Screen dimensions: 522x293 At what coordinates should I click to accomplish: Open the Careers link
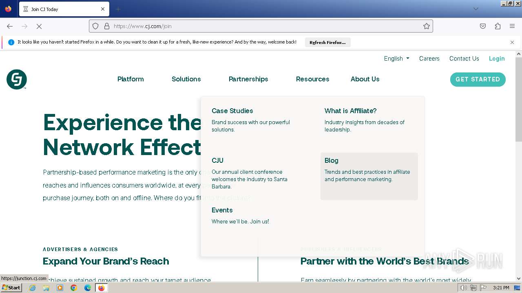429,59
